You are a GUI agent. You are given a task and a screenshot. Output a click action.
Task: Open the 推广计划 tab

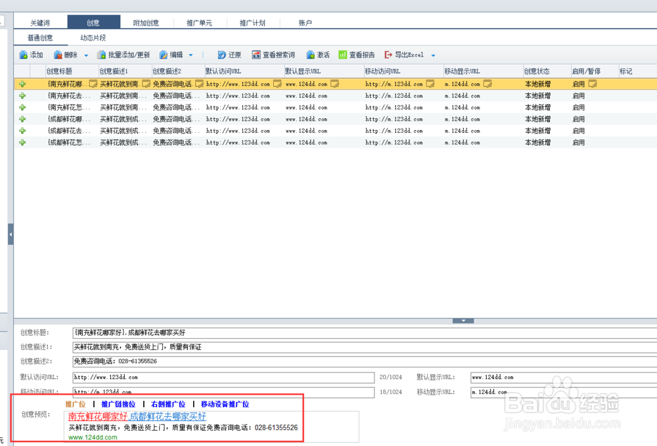point(252,22)
